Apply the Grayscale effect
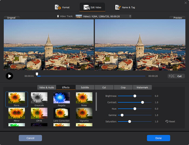The width and height of the screenshot is (189, 145). tap(39, 99)
